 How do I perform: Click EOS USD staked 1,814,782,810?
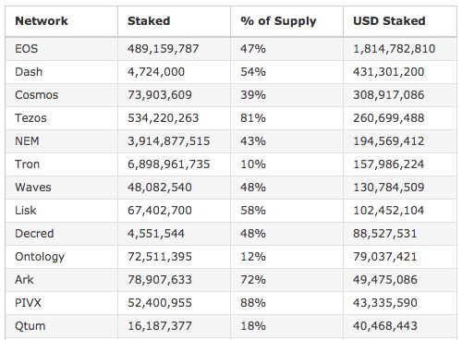pyautogui.click(x=395, y=49)
